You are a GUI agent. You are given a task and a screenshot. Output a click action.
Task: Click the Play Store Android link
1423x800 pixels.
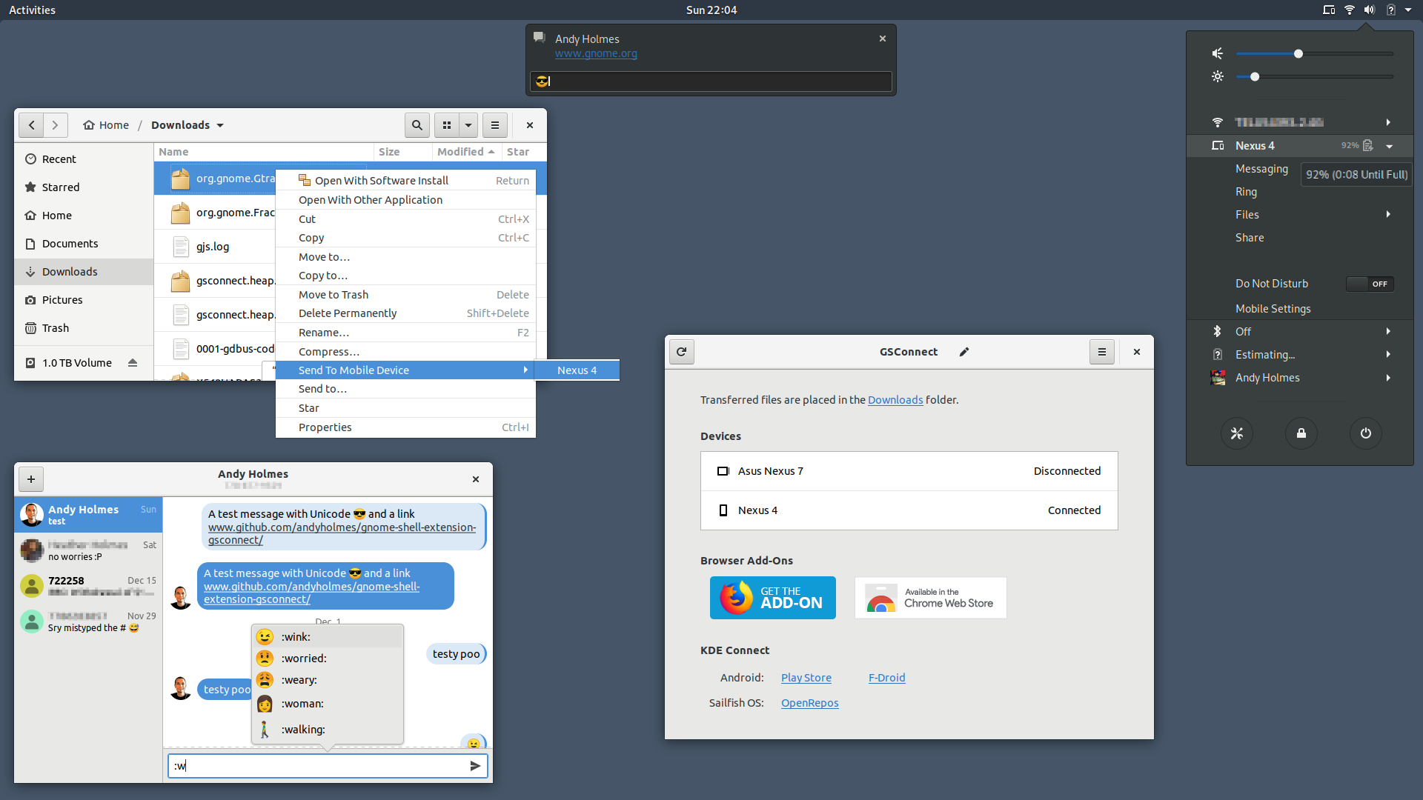806,677
